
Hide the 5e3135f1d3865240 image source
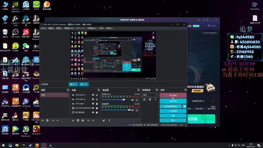click(93, 108)
